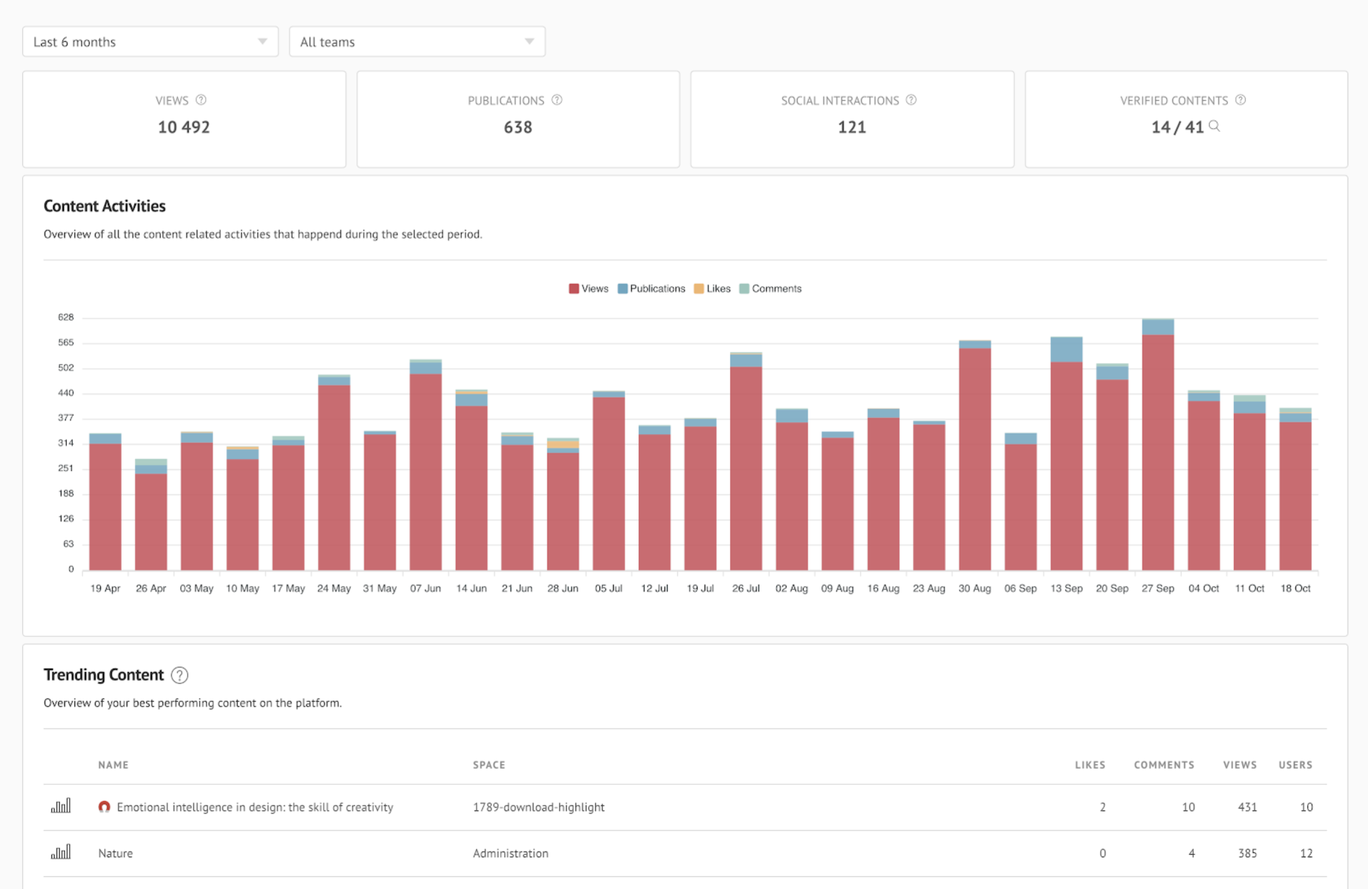
Task: Hide the Likes series via the legend
Action: [x=712, y=289]
